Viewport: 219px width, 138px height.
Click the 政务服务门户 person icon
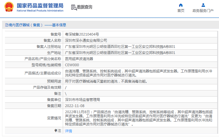(203, 5)
